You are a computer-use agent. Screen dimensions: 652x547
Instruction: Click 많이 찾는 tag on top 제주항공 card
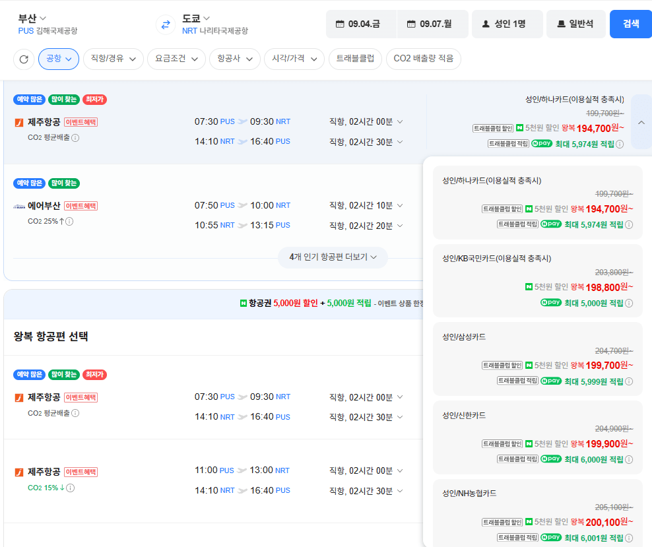[x=64, y=100]
